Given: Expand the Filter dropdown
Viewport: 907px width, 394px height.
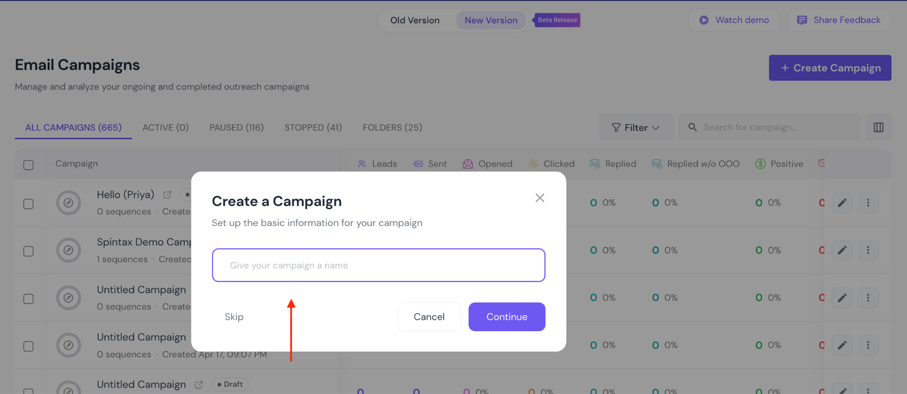Looking at the screenshot, I should click(x=636, y=127).
